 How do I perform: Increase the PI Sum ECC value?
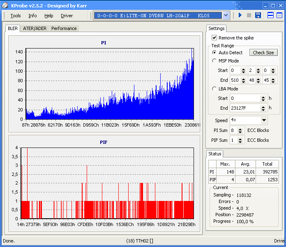tap(243, 129)
